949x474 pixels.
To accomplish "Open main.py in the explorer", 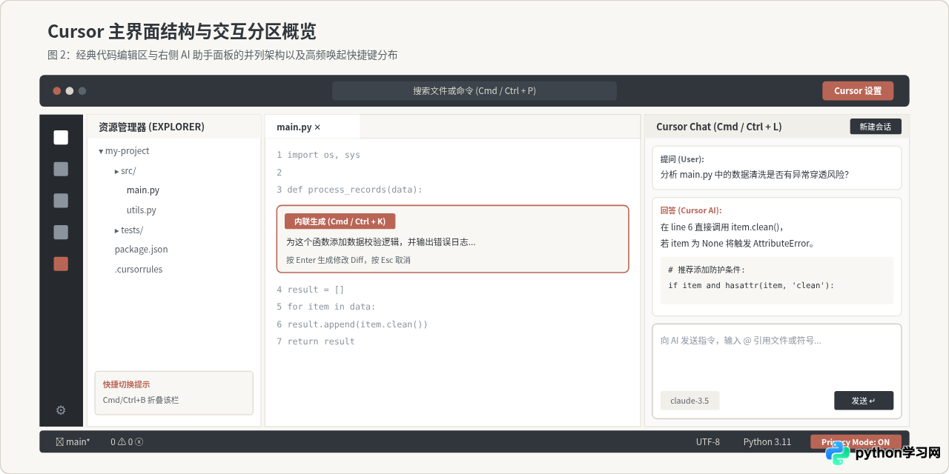I will [143, 190].
